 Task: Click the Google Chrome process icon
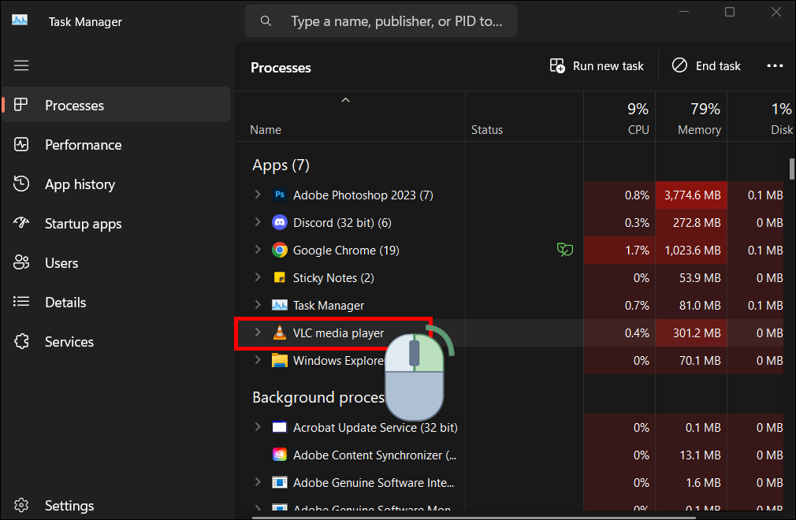[279, 251]
